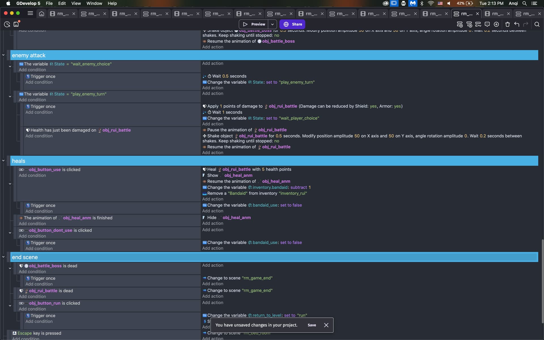Dismiss the unsaved changes notification
Image resolution: width=544 pixels, height=340 pixels.
pyautogui.click(x=326, y=325)
